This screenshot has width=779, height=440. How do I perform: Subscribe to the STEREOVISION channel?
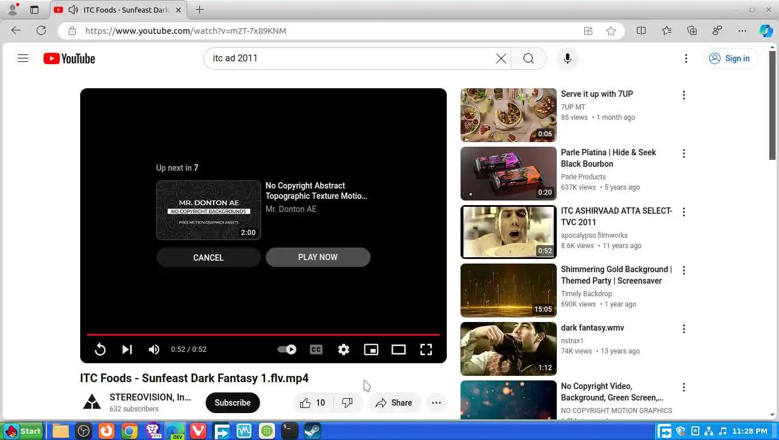233,403
